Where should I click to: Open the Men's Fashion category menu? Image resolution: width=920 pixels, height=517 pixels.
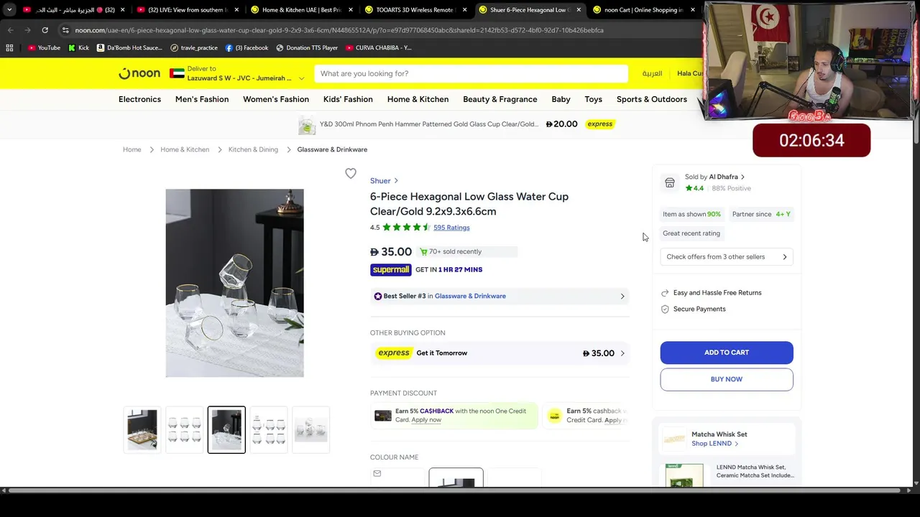click(x=202, y=99)
